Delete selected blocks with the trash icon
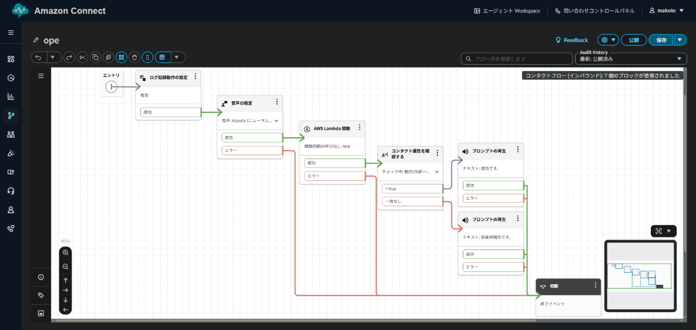This screenshot has width=696, height=330. pyautogui.click(x=134, y=58)
